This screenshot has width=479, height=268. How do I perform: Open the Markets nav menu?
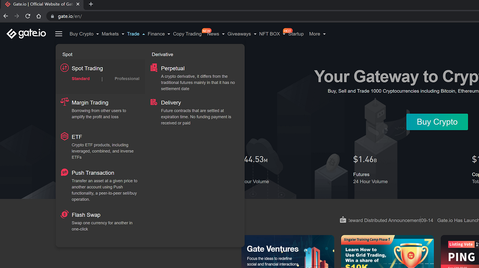pyautogui.click(x=110, y=34)
